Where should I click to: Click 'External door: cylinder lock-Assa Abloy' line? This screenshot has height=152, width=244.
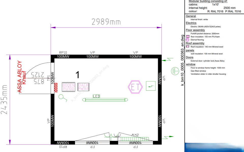click(x=208, y=61)
